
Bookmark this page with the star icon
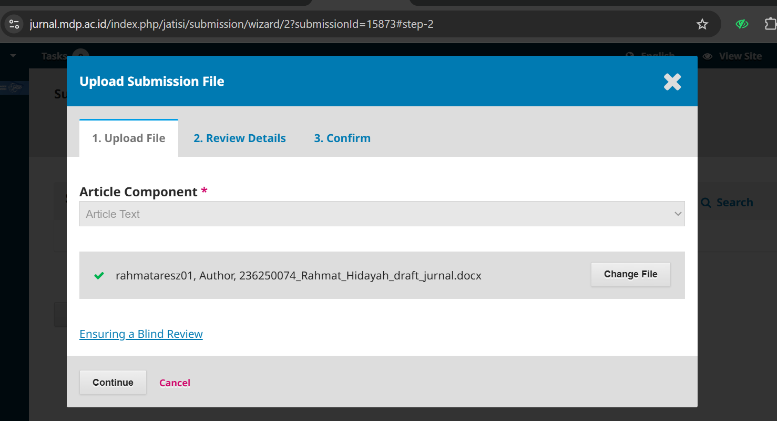702,24
